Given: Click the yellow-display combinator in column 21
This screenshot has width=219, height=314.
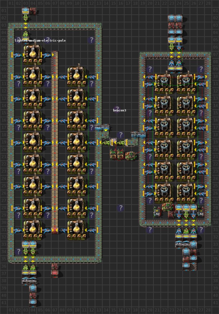Looking at the screenshot, I should coord(157,212).
